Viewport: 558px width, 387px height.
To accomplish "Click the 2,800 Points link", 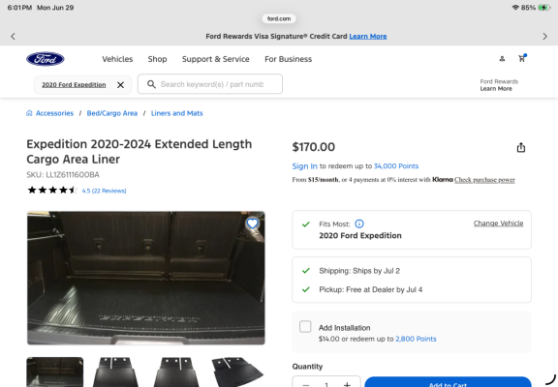I will 416,339.
